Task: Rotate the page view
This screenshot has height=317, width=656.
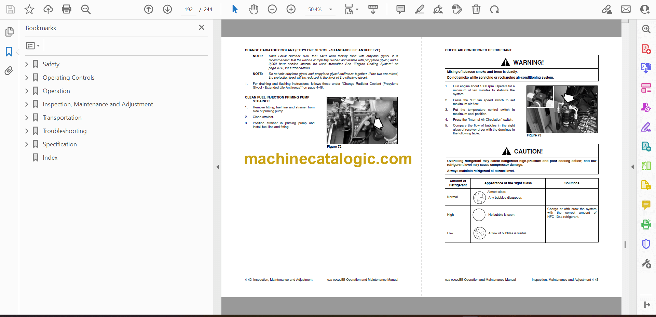Action: pos(494,9)
